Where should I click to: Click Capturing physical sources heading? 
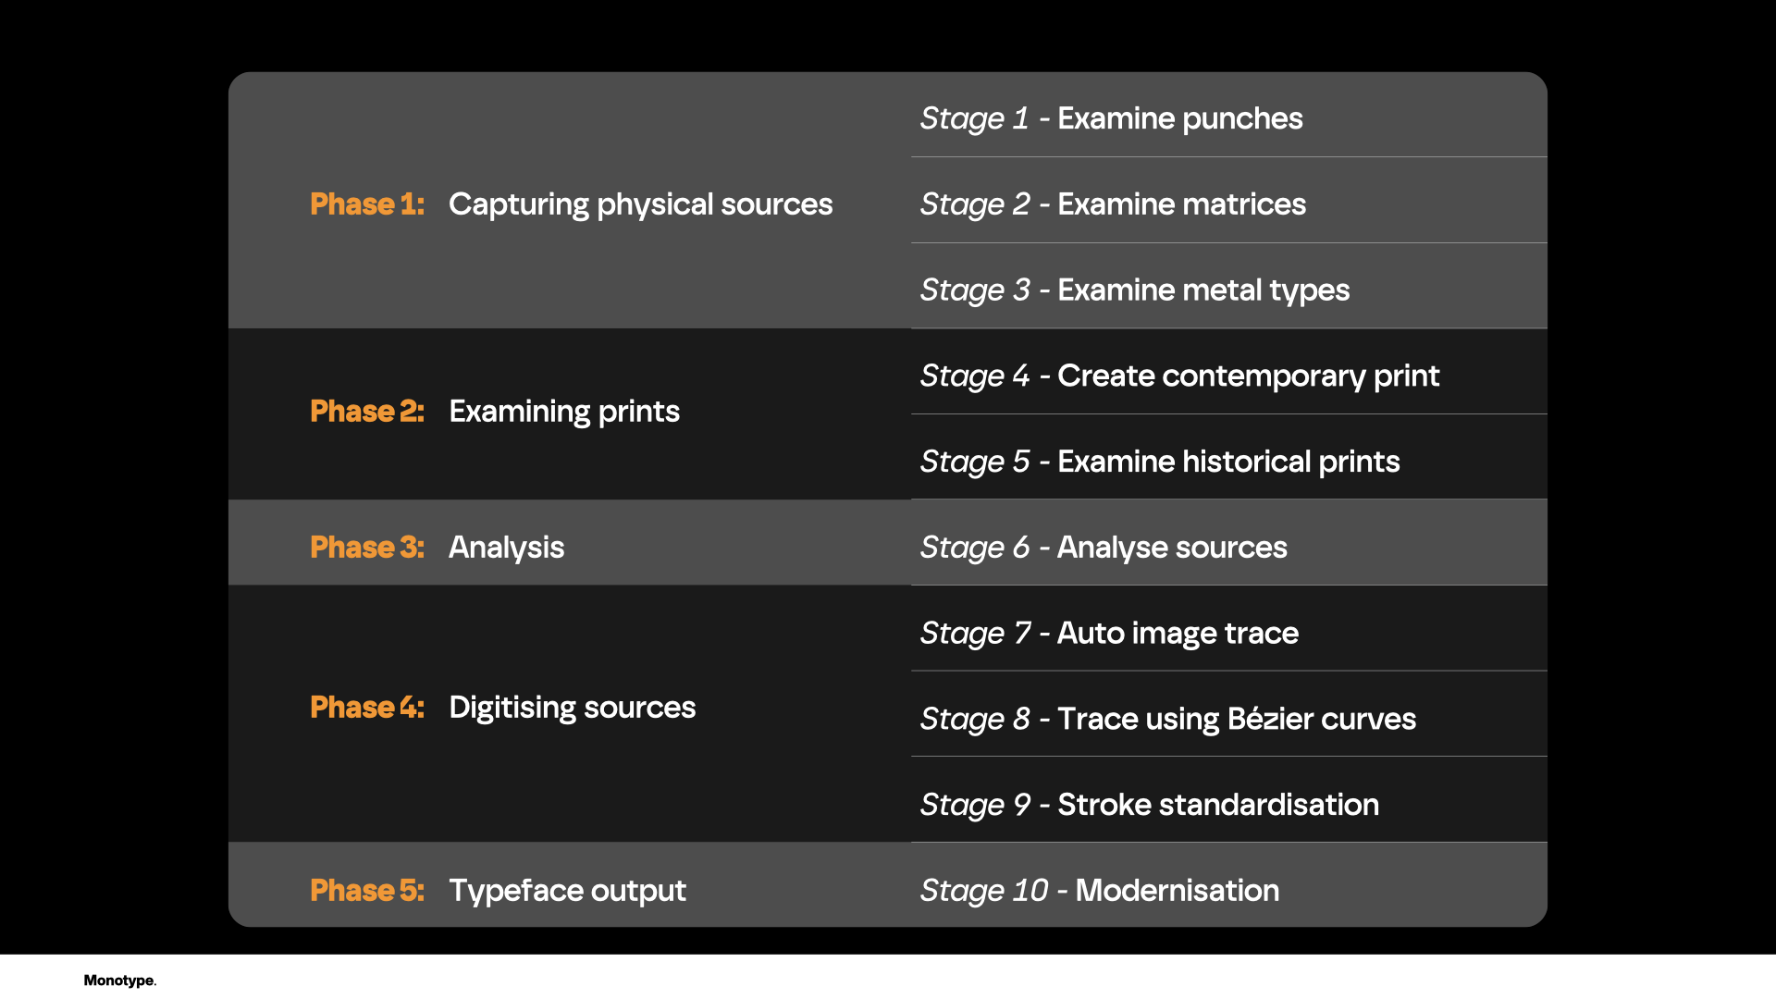pyautogui.click(x=641, y=204)
